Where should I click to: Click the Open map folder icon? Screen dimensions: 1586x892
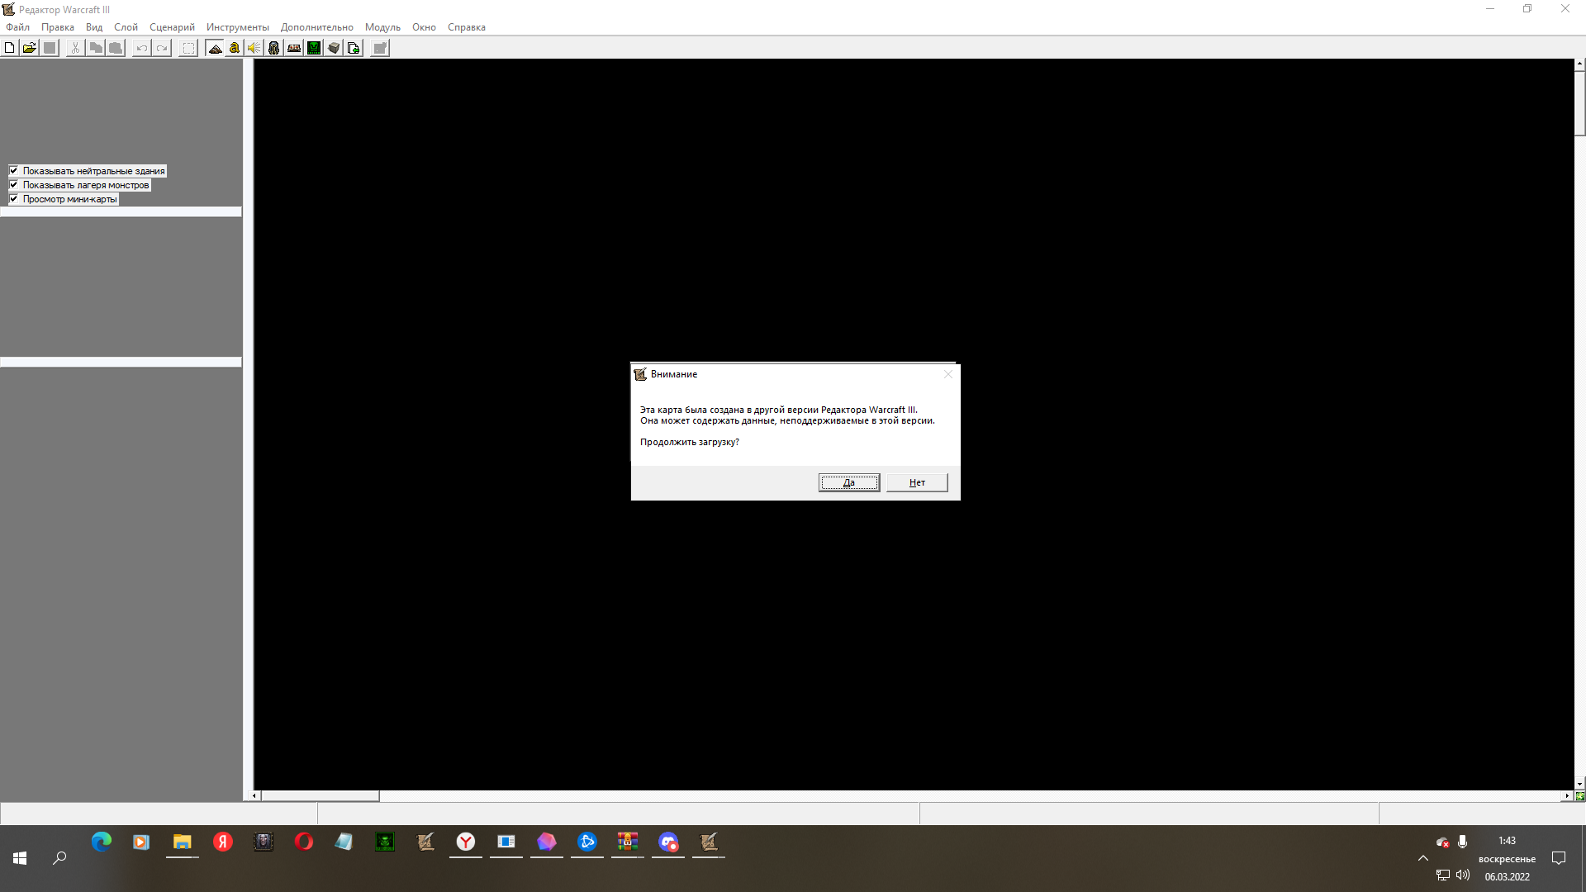click(x=30, y=48)
